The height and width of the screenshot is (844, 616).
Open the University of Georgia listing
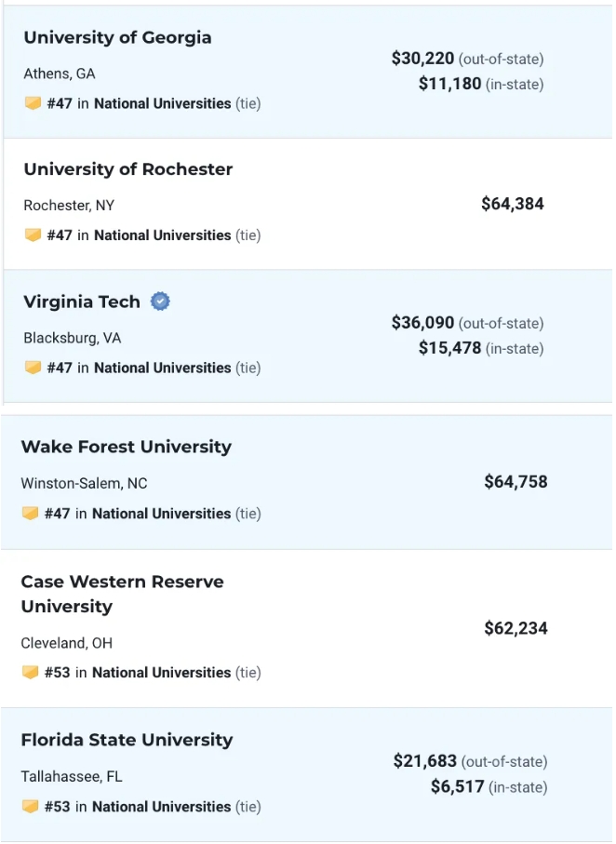point(117,38)
